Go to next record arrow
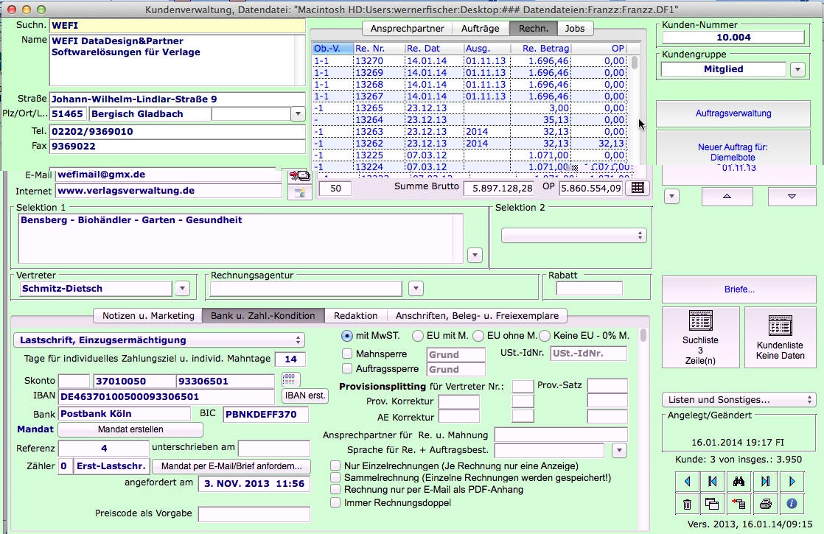The height and width of the screenshot is (534, 824). click(792, 482)
